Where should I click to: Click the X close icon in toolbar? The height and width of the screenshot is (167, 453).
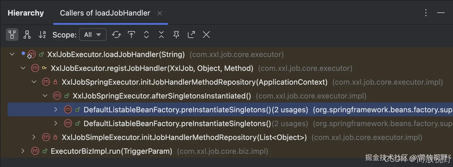pos(206,35)
